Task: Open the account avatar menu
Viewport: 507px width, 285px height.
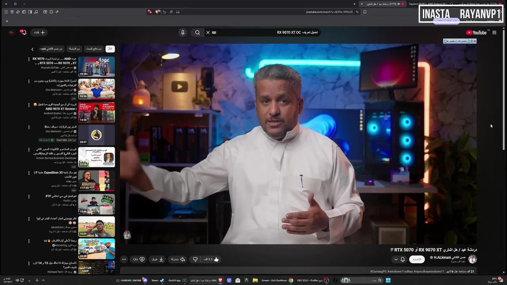Action: pyautogui.click(x=12, y=32)
